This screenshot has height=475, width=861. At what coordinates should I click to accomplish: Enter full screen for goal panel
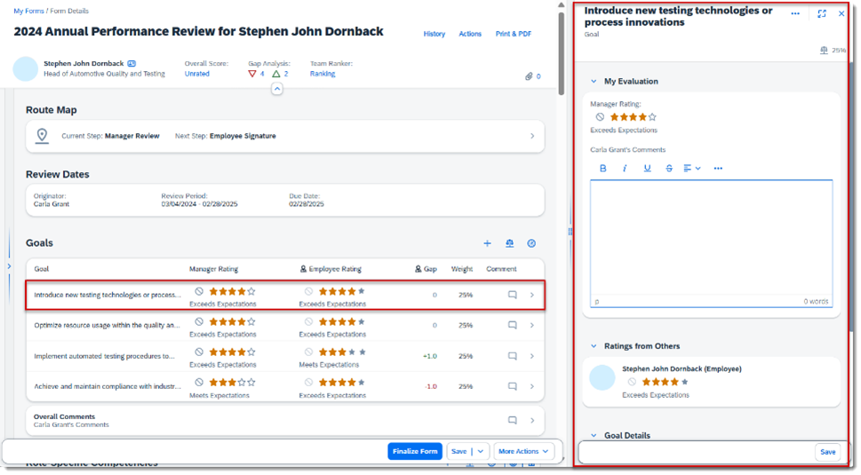point(821,14)
